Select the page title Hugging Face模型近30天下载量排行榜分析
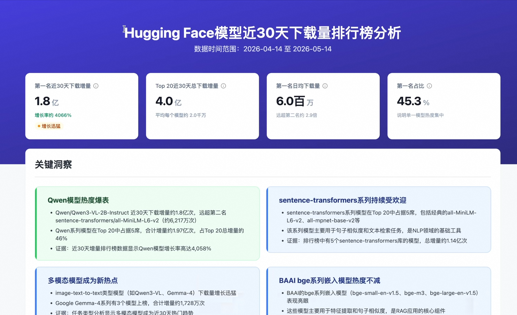The width and height of the screenshot is (517, 315). (x=263, y=33)
